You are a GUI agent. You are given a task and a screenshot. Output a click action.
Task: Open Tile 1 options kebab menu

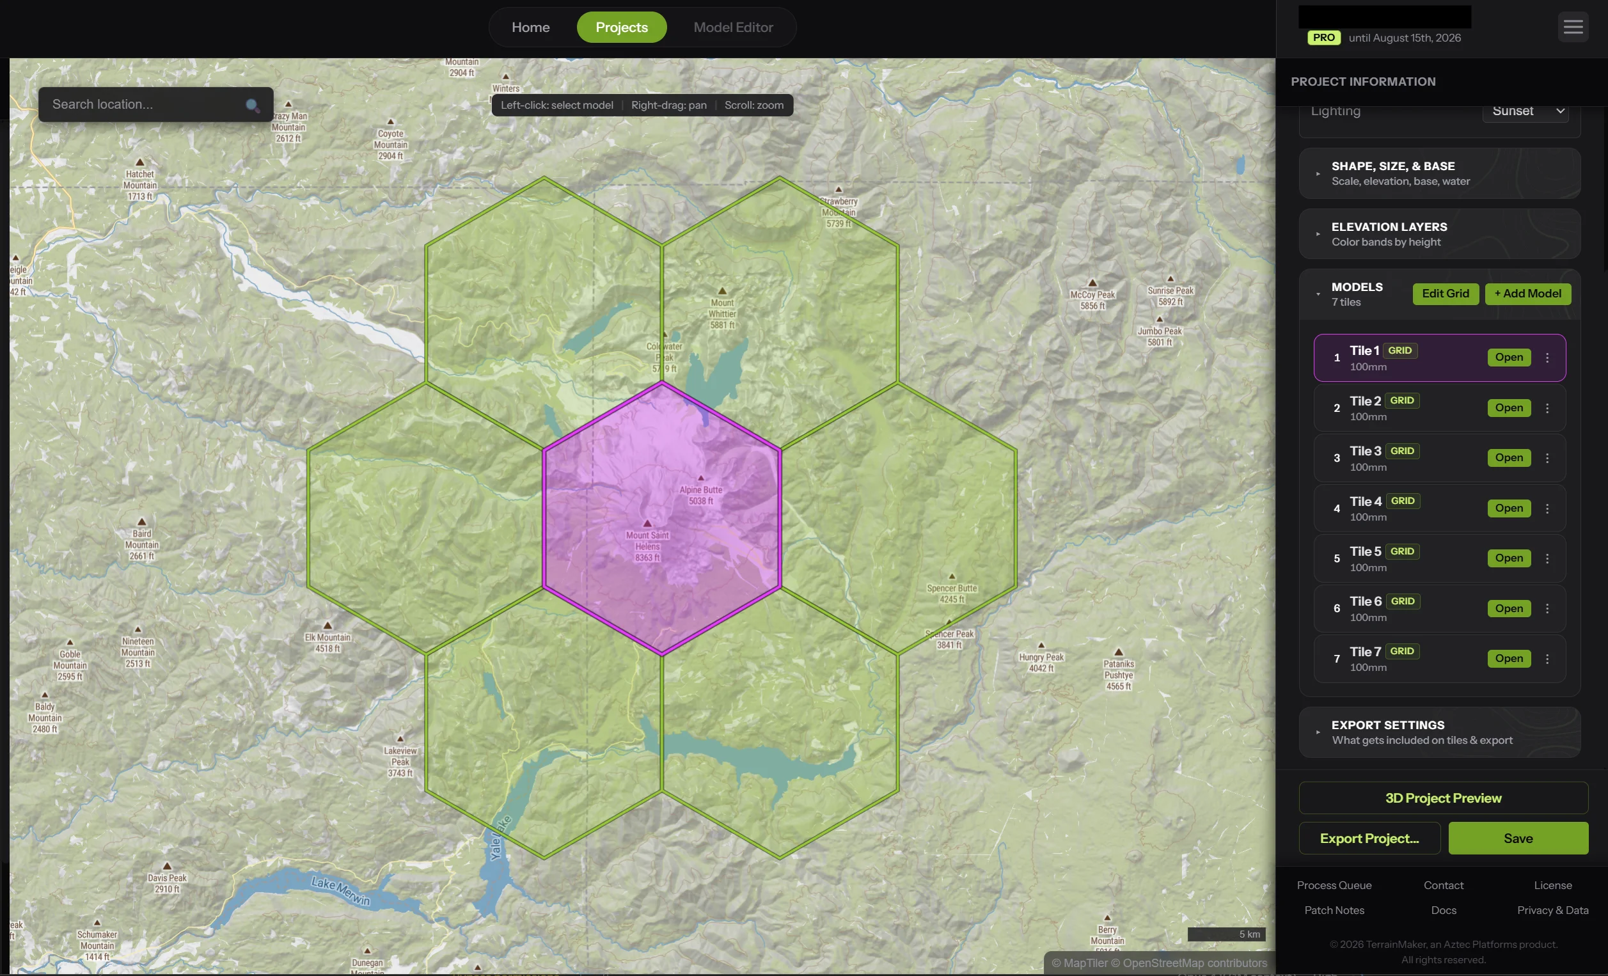[1547, 358]
